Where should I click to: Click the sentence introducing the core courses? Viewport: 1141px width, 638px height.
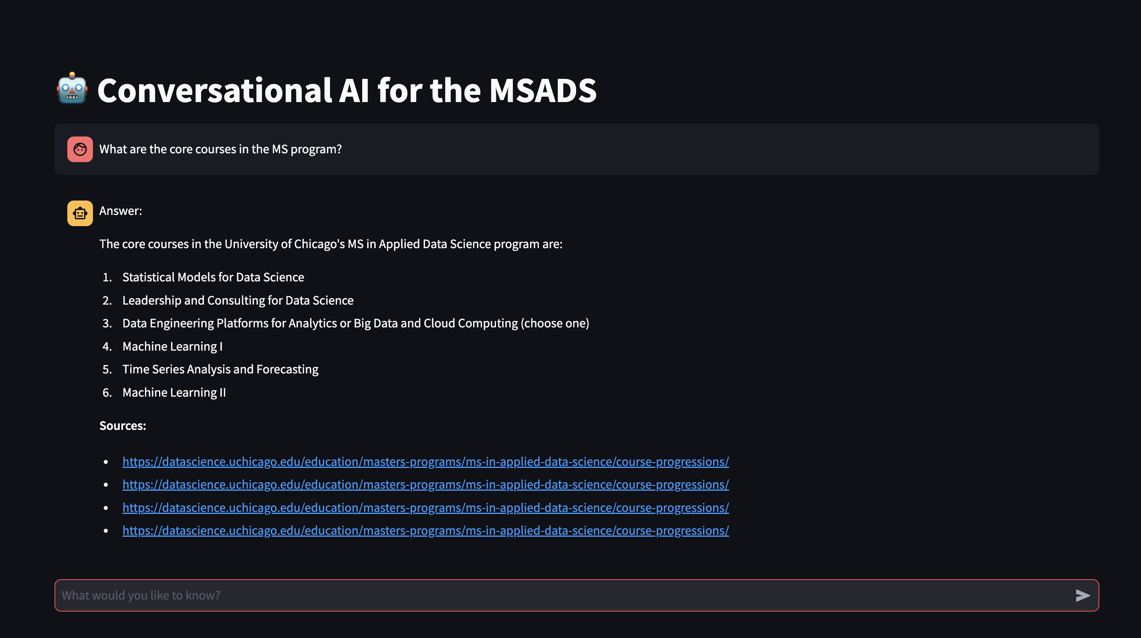(x=331, y=244)
